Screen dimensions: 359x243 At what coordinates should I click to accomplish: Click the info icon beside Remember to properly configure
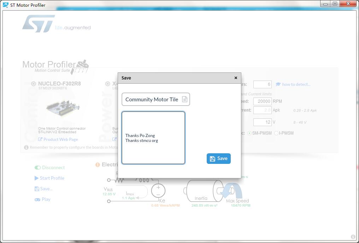pyautogui.click(x=27, y=147)
